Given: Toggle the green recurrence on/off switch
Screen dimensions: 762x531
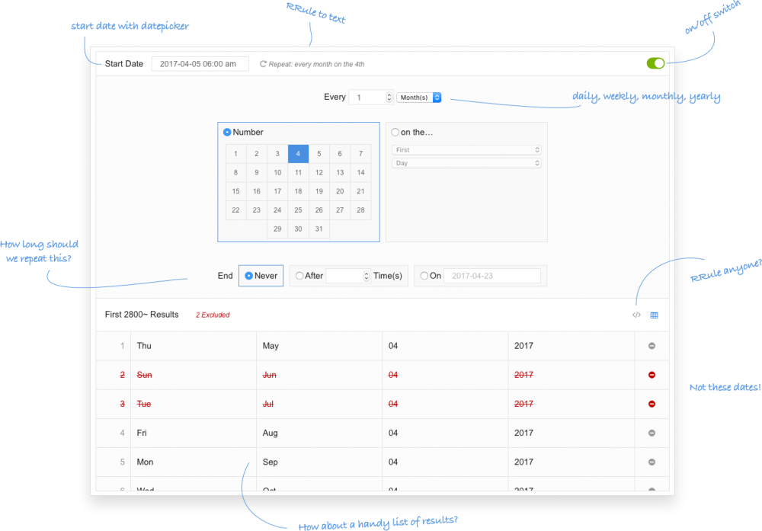Looking at the screenshot, I should 655,63.
